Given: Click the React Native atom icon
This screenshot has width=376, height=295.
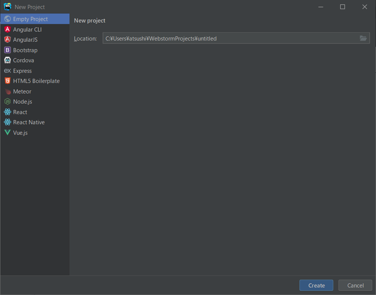Looking at the screenshot, I should (x=8, y=122).
